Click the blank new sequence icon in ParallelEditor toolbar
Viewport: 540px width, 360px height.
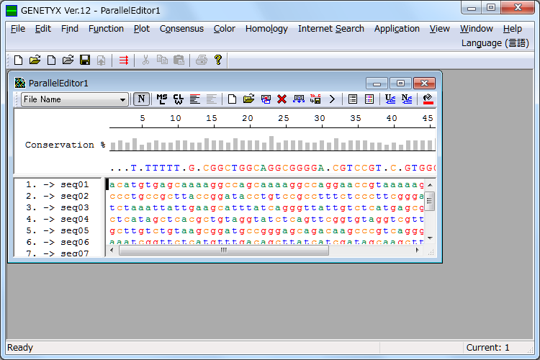pos(232,99)
